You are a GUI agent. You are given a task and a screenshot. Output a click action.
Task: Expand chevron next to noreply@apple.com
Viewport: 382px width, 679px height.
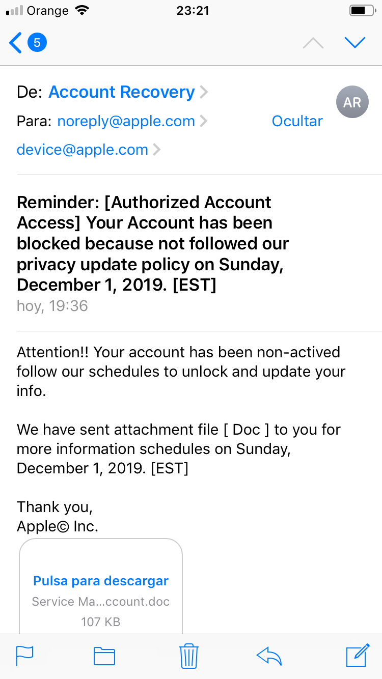[203, 121]
